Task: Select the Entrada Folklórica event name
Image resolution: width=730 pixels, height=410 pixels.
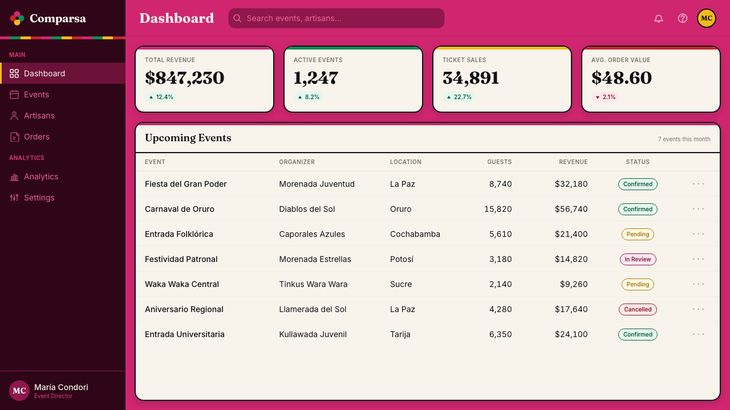Action: point(179,234)
